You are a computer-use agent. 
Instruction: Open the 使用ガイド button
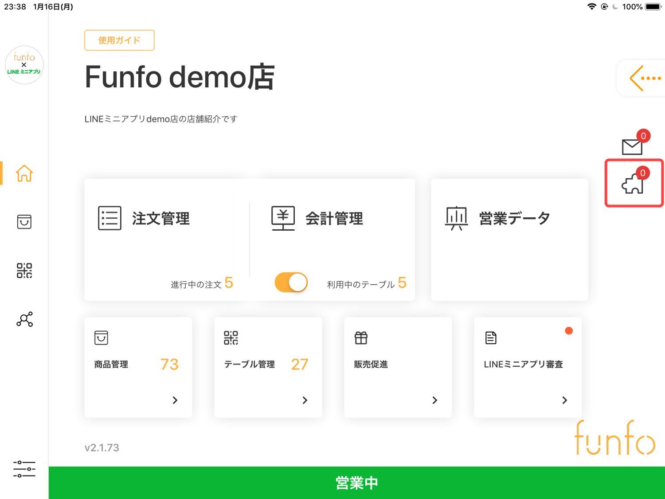tap(119, 40)
